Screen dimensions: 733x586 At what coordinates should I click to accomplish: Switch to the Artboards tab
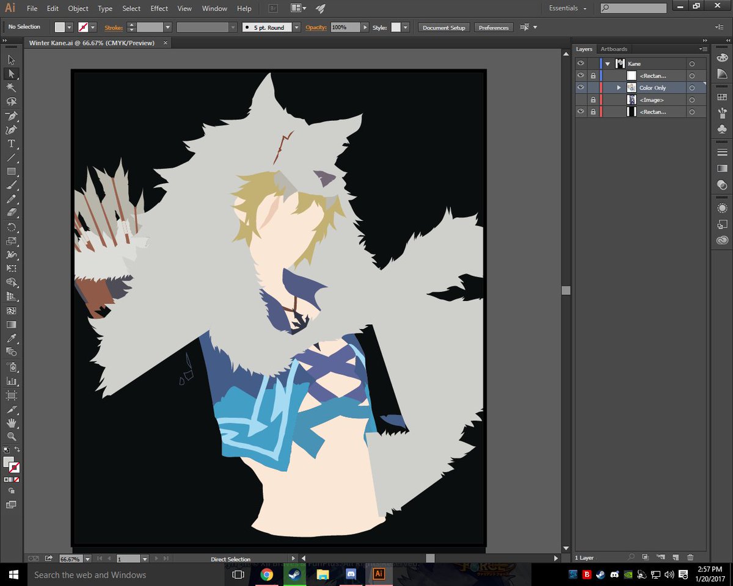[614, 49]
